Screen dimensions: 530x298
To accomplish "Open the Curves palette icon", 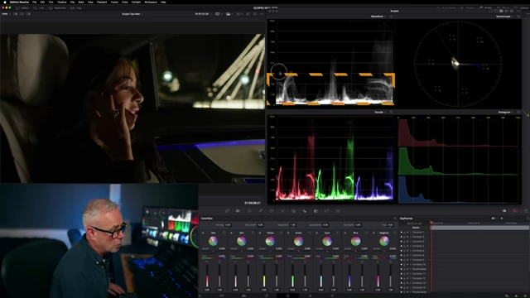I will click(x=227, y=211).
